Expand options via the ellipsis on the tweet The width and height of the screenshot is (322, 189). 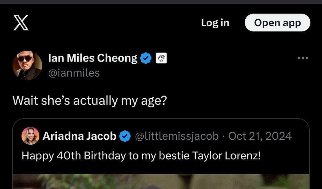click(303, 58)
